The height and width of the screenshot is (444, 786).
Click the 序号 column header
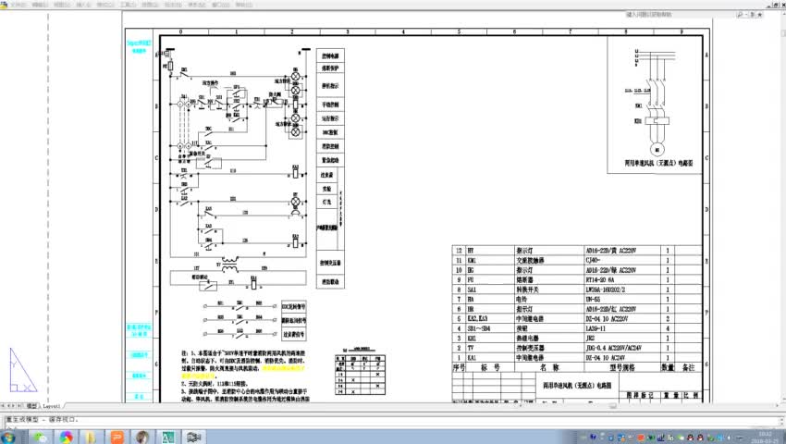[x=458, y=368]
